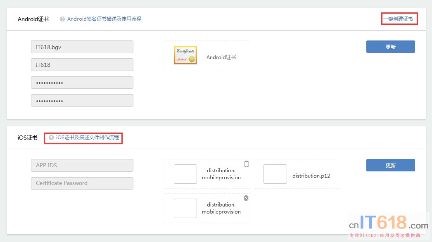Focus the IT618.bgv input field
Screen dimensions: 432x242
82,47
